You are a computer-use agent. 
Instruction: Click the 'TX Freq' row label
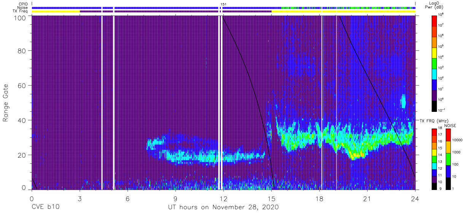[21, 11]
